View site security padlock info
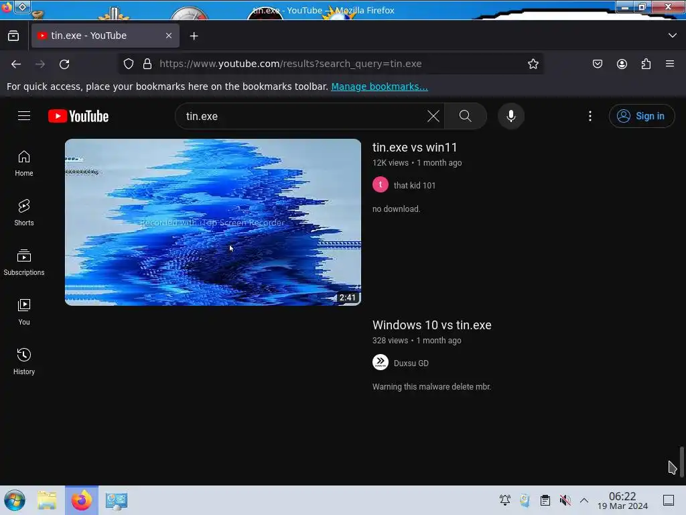 pos(147,64)
